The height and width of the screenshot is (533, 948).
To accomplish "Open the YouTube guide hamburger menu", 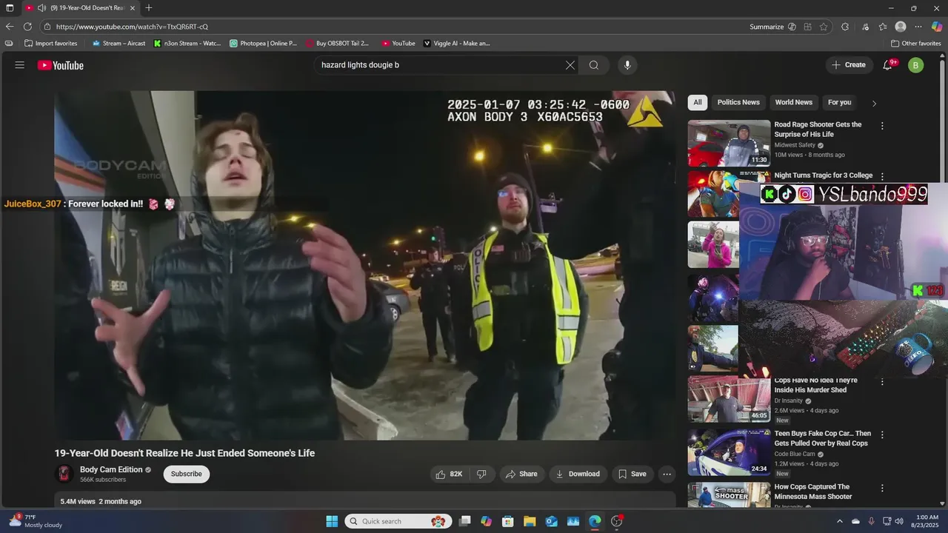I will [20, 65].
